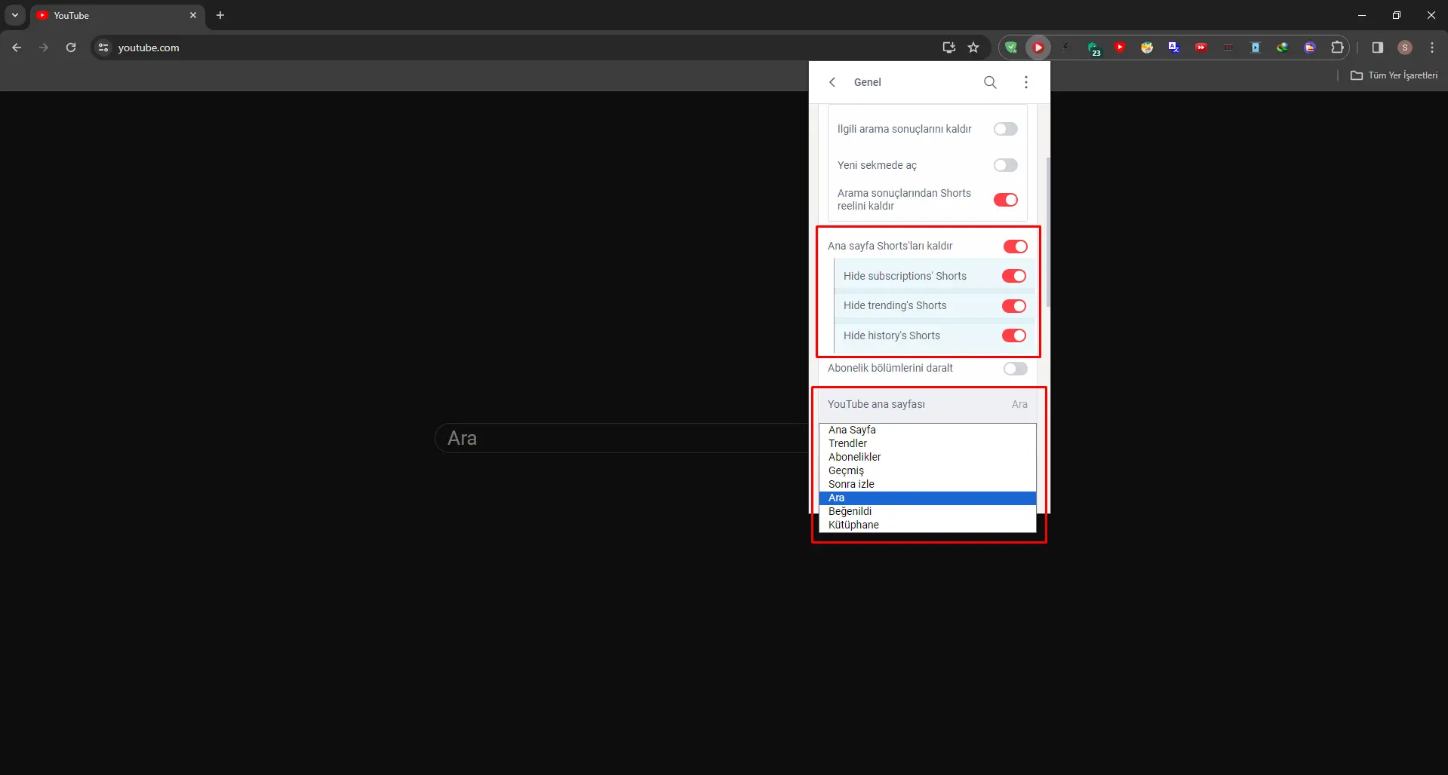Open the Chrome profile avatar S

pos(1405,47)
